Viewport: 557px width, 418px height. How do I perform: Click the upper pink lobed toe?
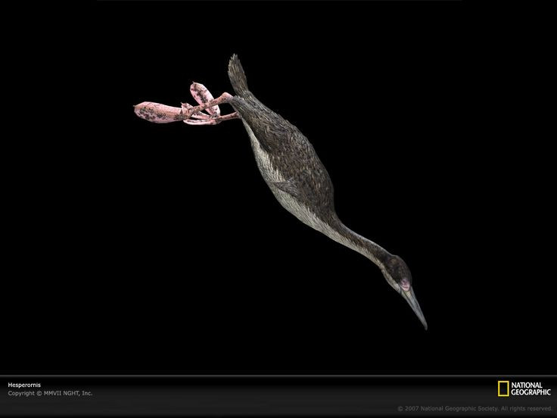(x=202, y=93)
